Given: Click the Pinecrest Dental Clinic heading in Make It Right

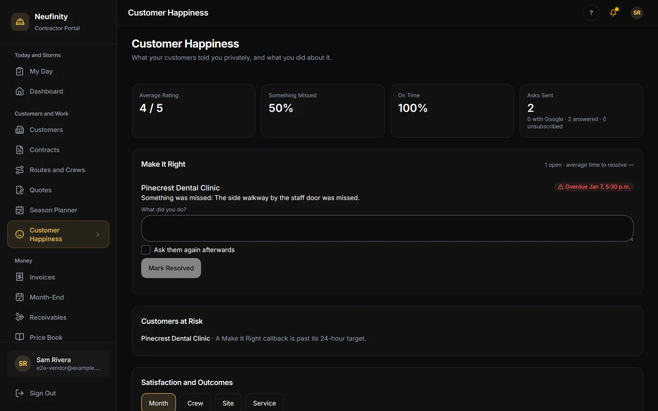Looking at the screenshot, I should tap(180, 188).
